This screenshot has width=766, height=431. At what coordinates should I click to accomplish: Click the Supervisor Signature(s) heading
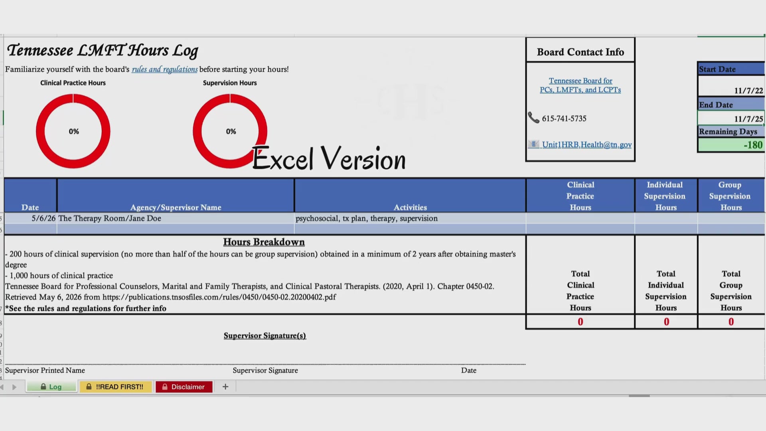pyautogui.click(x=265, y=336)
